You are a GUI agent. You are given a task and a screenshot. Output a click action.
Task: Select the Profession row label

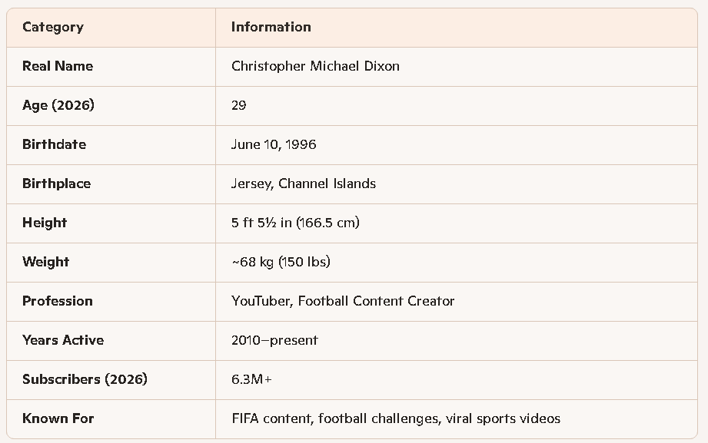58,301
